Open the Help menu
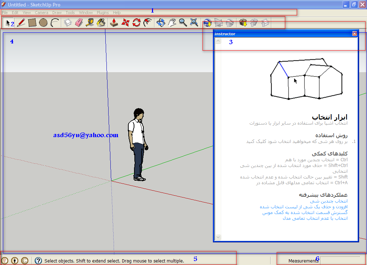 pyautogui.click(x=117, y=13)
